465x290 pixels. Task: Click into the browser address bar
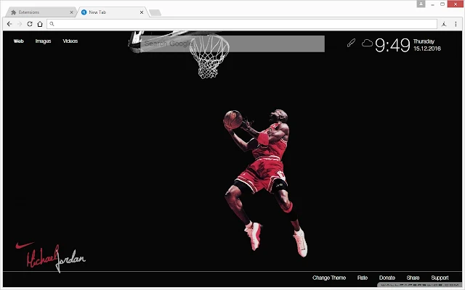point(242,24)
